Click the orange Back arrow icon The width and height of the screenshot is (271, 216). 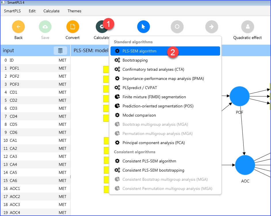[x=18, y=27]
